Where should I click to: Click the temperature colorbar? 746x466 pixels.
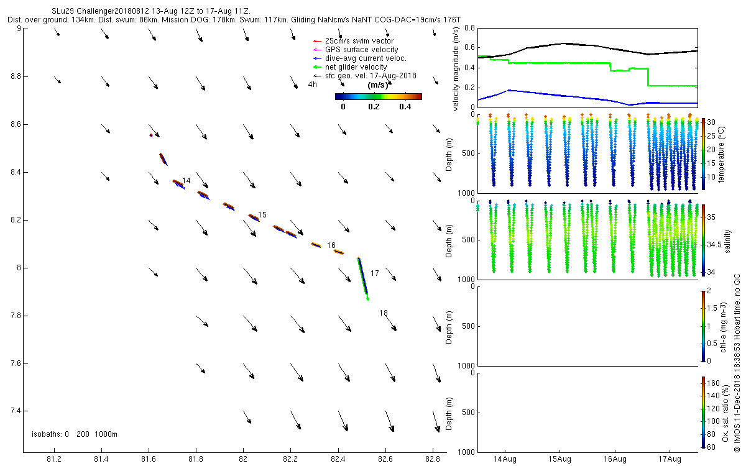coord(704,154)
